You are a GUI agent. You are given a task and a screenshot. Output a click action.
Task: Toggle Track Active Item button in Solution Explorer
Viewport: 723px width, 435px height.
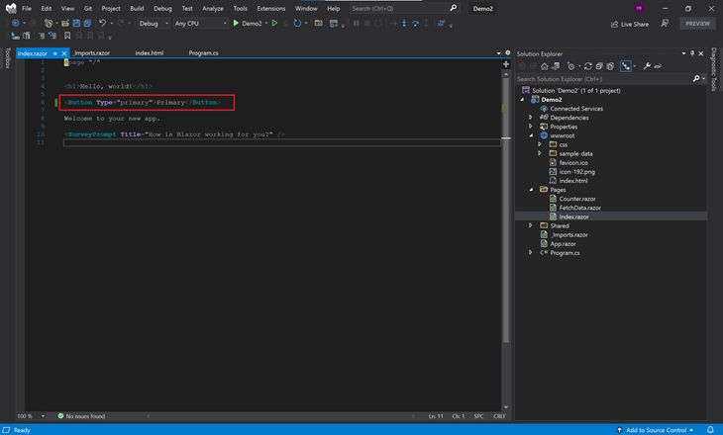click(626, 66)
